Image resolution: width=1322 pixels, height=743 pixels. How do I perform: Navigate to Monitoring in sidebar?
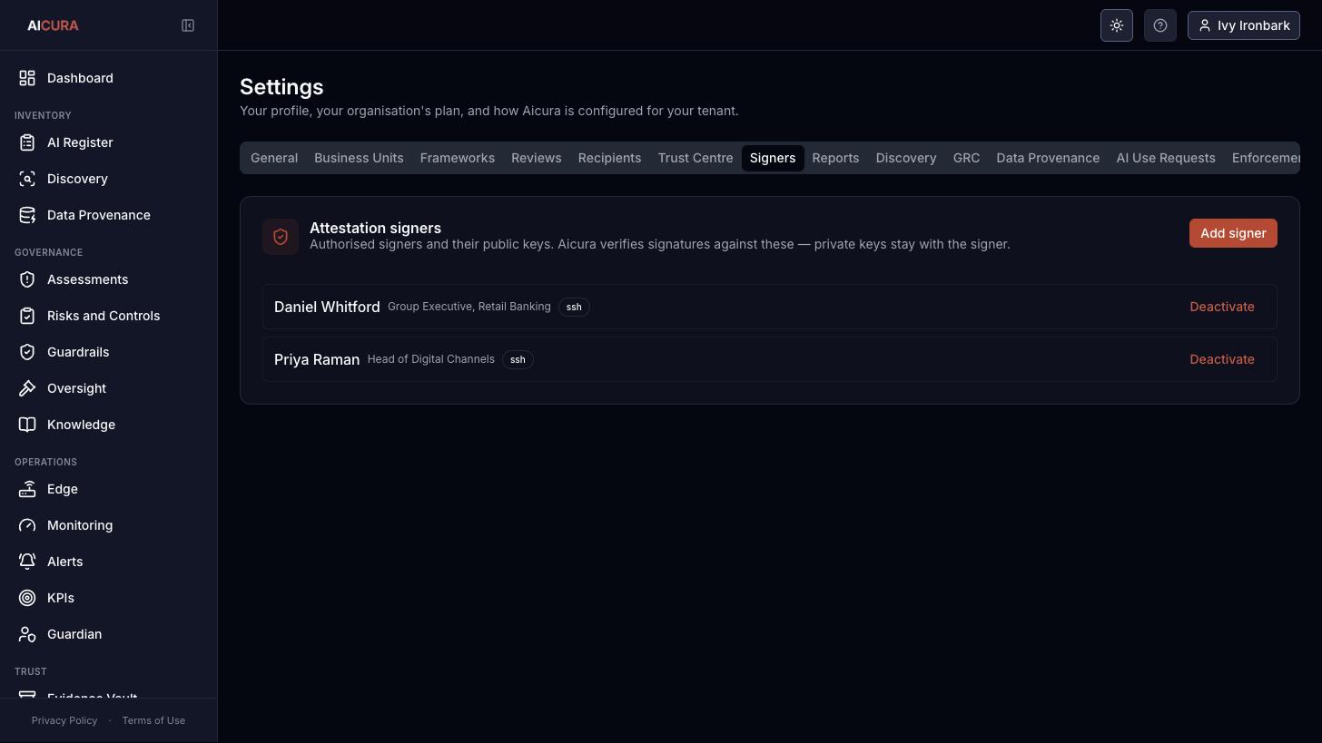pyautogui.click(x=108, y=525)
